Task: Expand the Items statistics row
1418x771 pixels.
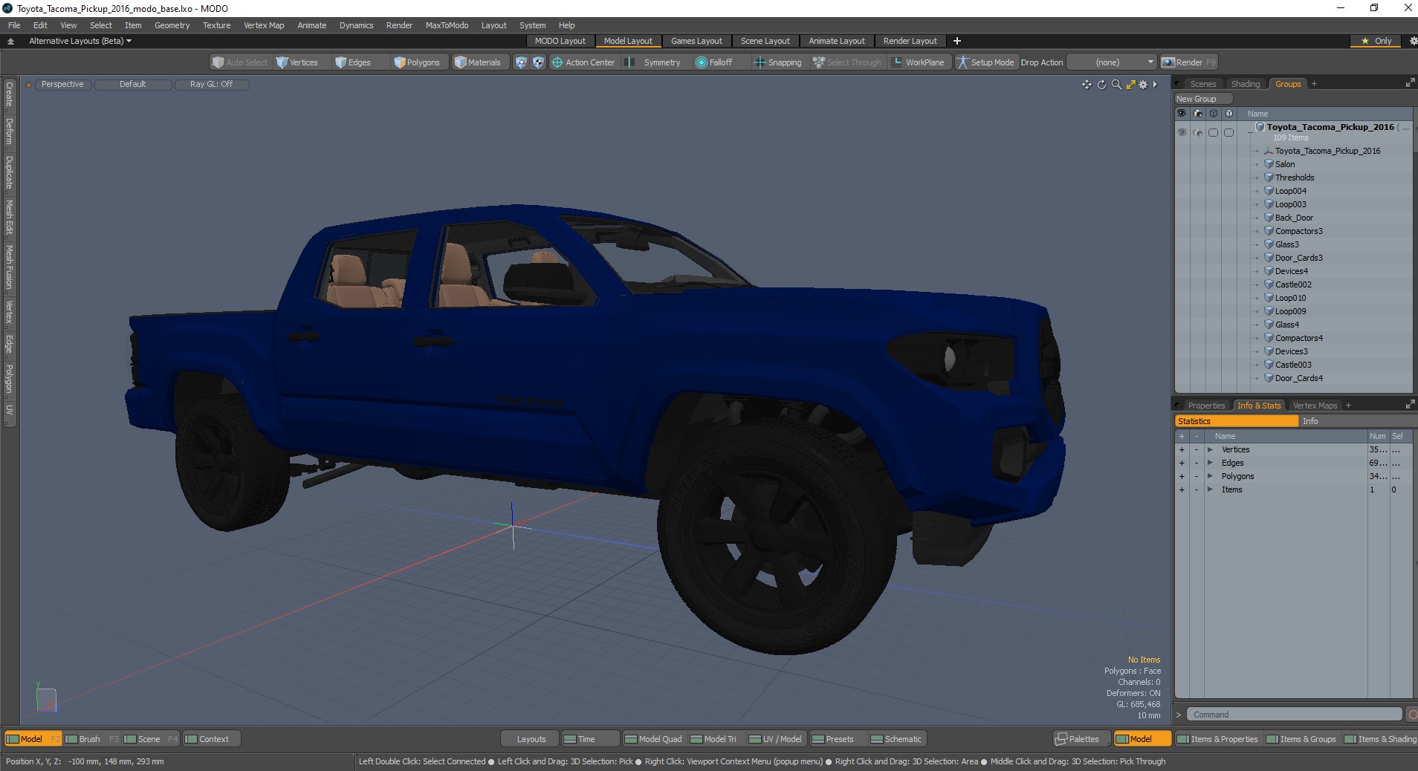Action: coord(1210,489)
